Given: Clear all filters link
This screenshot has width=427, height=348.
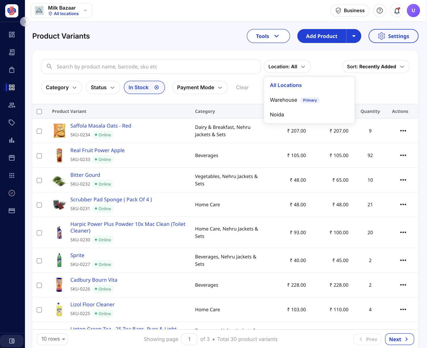Looking at the screenshot, I should coord(242,87).
